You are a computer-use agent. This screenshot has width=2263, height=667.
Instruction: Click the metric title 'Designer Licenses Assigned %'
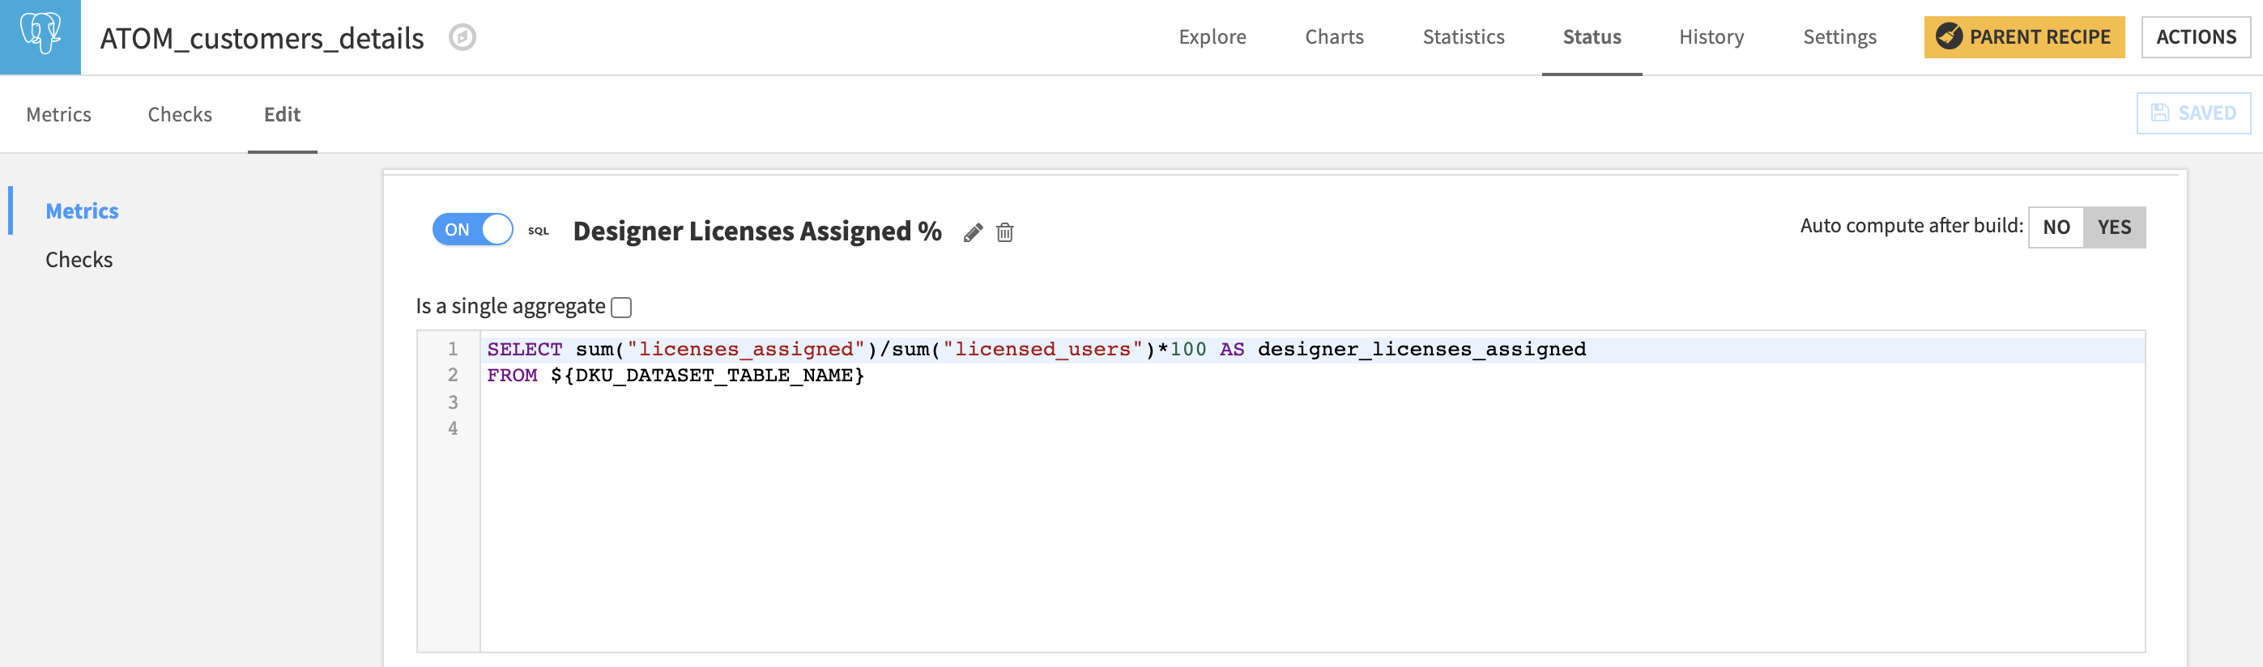tap(757, 231)
